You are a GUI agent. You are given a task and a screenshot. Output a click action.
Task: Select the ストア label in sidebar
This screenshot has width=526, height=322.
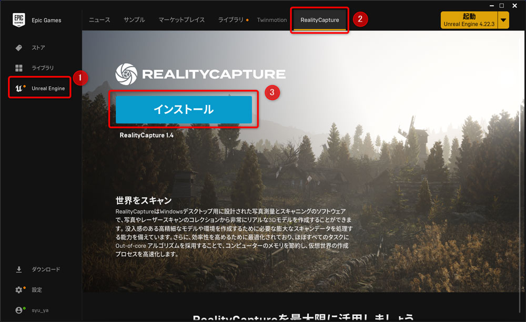(x=38, y=48)
